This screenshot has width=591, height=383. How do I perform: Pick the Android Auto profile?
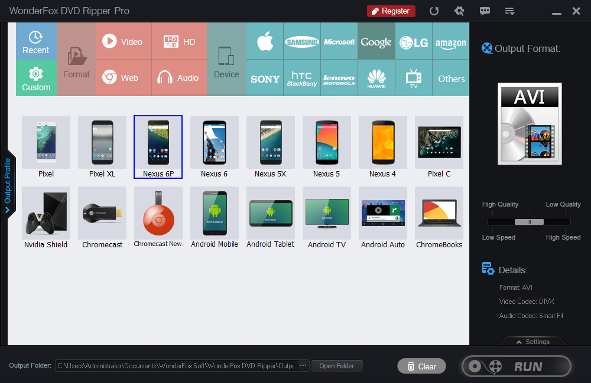point(383,218)
